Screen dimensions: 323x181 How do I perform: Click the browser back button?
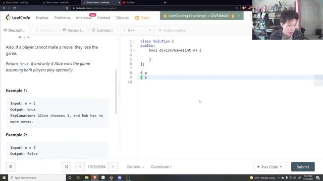click(x=4, y=8)
